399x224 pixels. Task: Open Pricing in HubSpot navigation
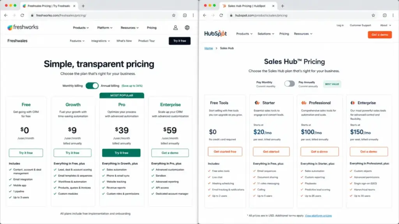(284, 34)
